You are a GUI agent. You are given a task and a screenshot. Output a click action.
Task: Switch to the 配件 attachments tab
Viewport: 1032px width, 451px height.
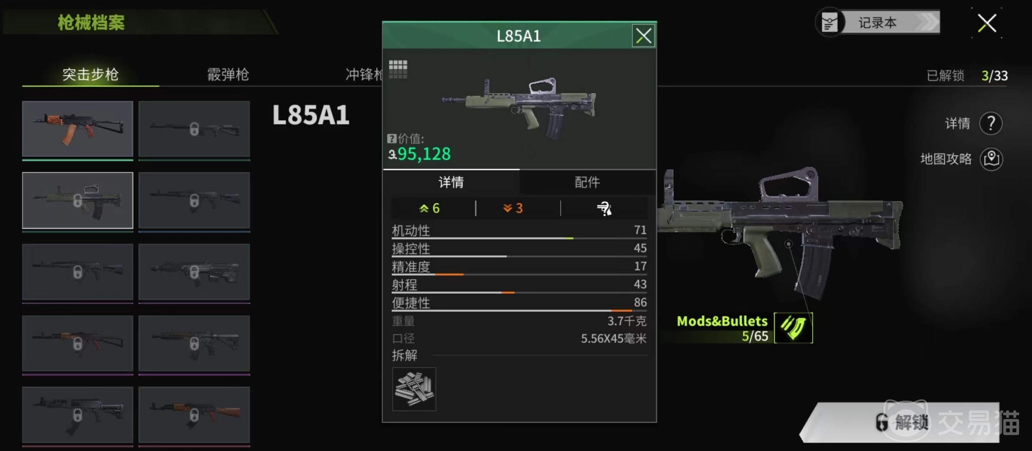point(587,182)
